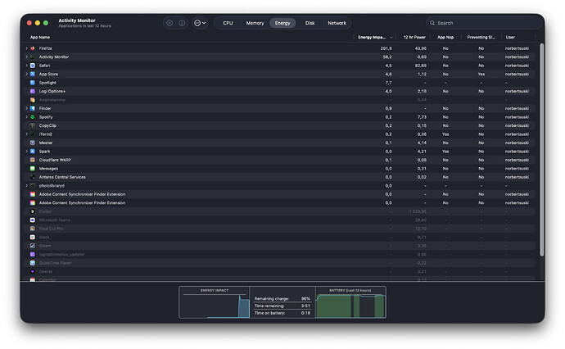Sort by the Energy Impact column
Screen dimensions: 565x349
click(375, 37)
